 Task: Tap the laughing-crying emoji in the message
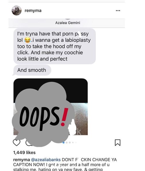pos(28,40)
